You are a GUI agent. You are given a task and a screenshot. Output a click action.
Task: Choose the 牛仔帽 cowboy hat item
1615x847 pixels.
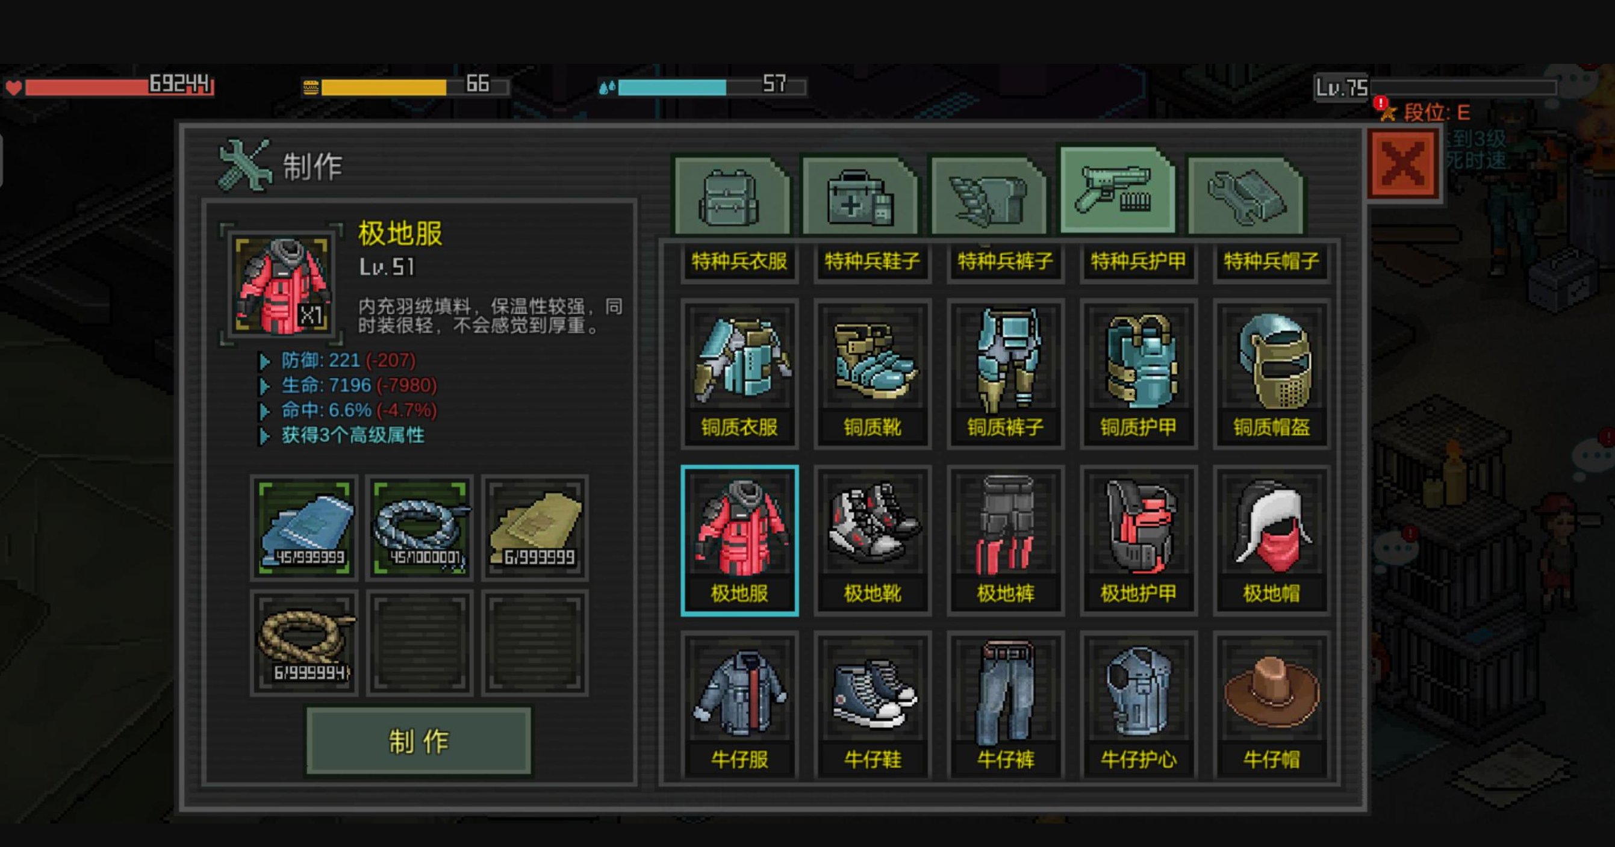(x=1271, y=706)
